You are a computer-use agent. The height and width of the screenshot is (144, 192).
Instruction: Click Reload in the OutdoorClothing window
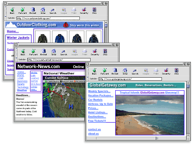[33, 11]
